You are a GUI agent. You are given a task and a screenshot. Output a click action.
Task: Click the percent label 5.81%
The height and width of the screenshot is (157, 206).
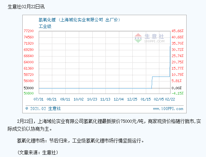(x=176, y=81)
